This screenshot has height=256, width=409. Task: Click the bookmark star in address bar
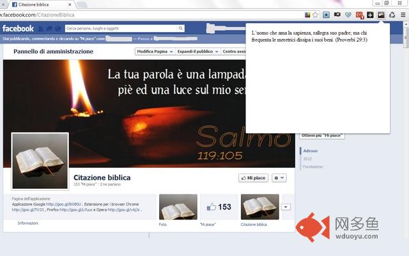315,15
